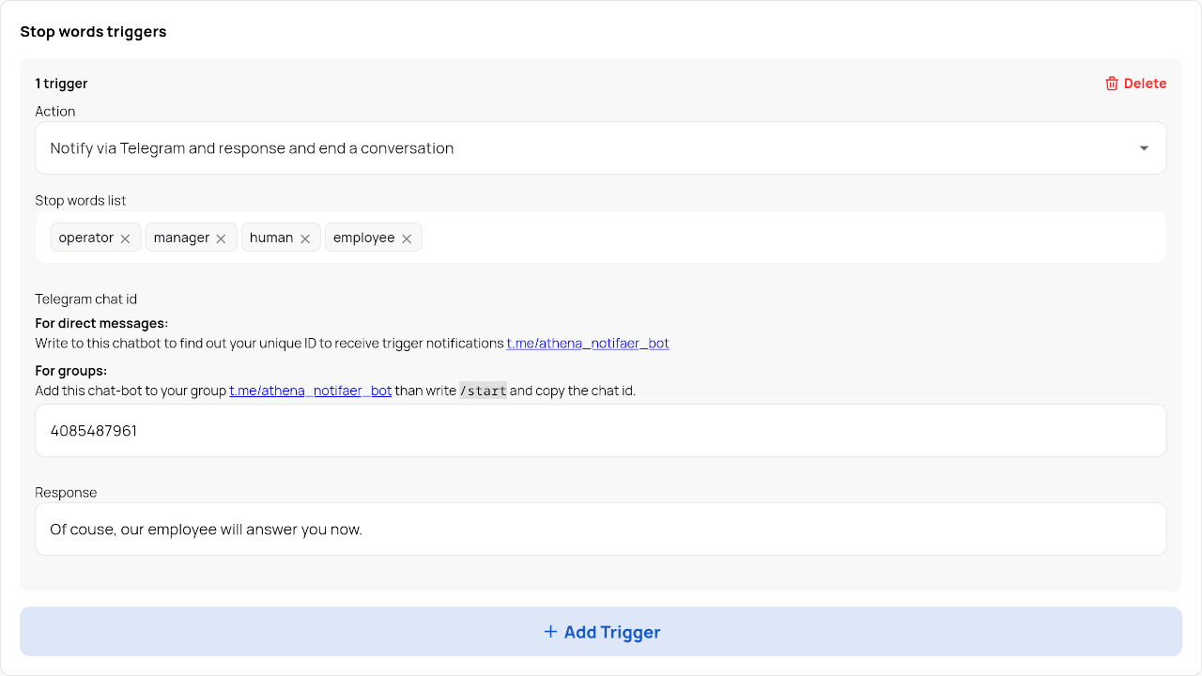Remove the 'operator' stop word with its X
The width and height of the screenshot is (1202, 676).
click(x=125, y=238)
